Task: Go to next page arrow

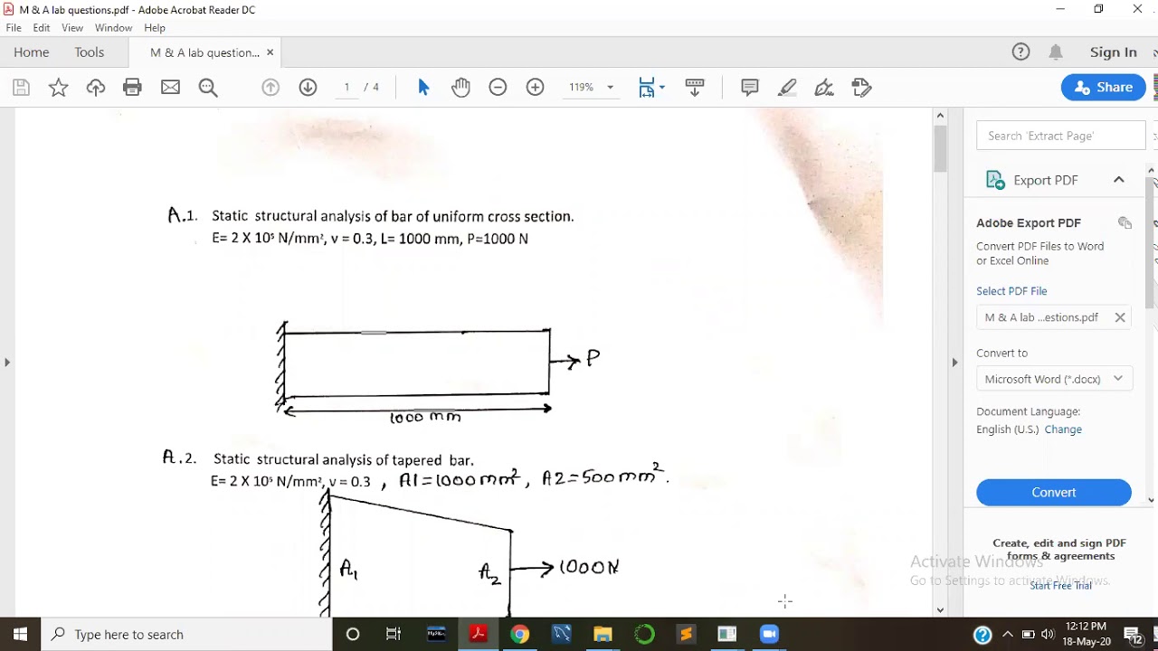Action: tap(308, 88)
